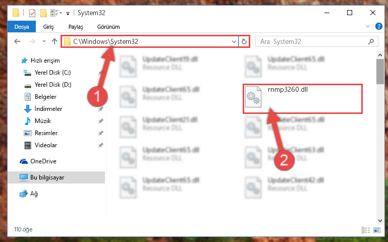Open the Help question mark icon

(378, 26)
